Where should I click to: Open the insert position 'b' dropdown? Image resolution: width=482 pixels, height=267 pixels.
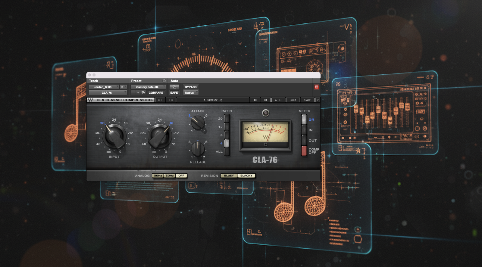point(124,87)
